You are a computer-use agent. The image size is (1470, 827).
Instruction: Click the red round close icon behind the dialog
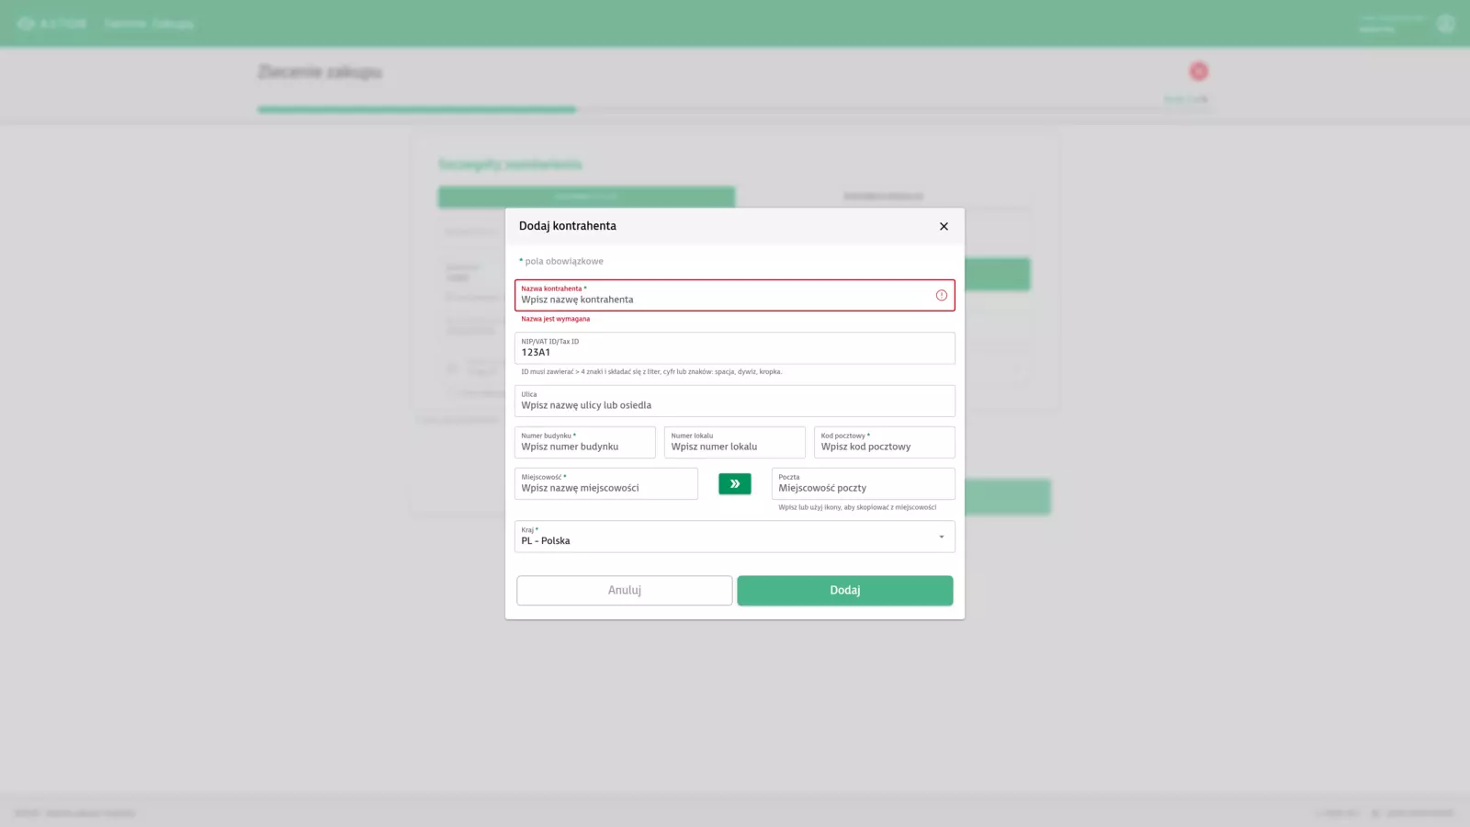pos(1198,72)
